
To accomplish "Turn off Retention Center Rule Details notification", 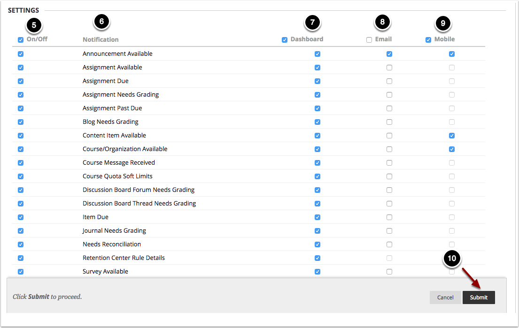I will point(21,258).
